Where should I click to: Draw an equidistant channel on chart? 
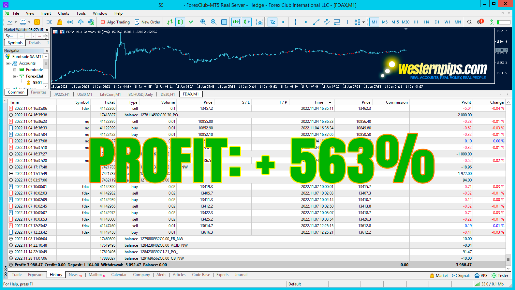[x=327, y=22]
